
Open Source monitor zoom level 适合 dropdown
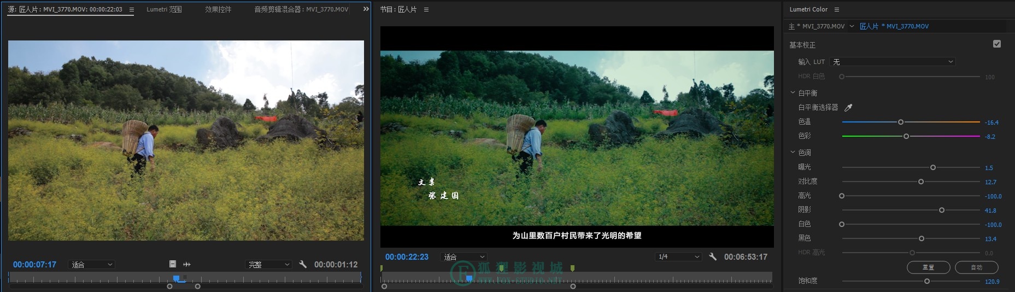[x=92, y=264]
